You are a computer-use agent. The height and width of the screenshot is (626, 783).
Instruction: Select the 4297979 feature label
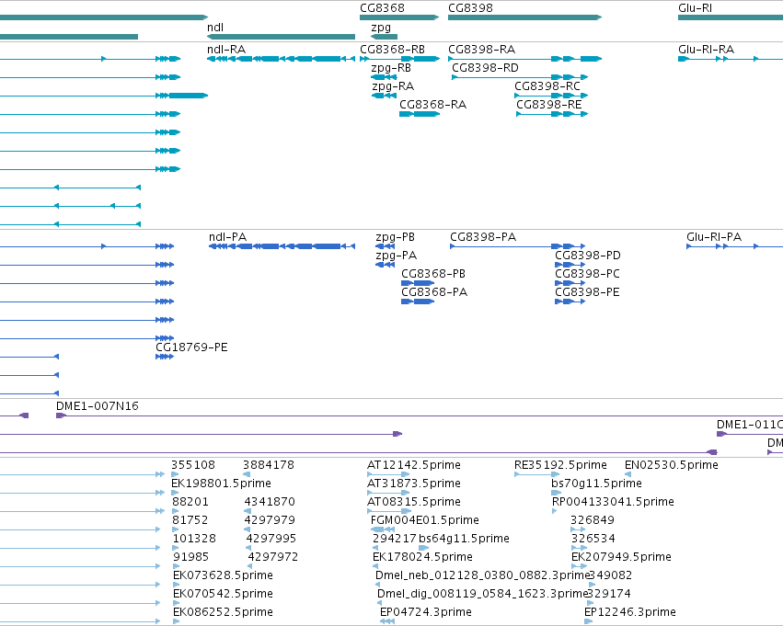pos(270,520)
